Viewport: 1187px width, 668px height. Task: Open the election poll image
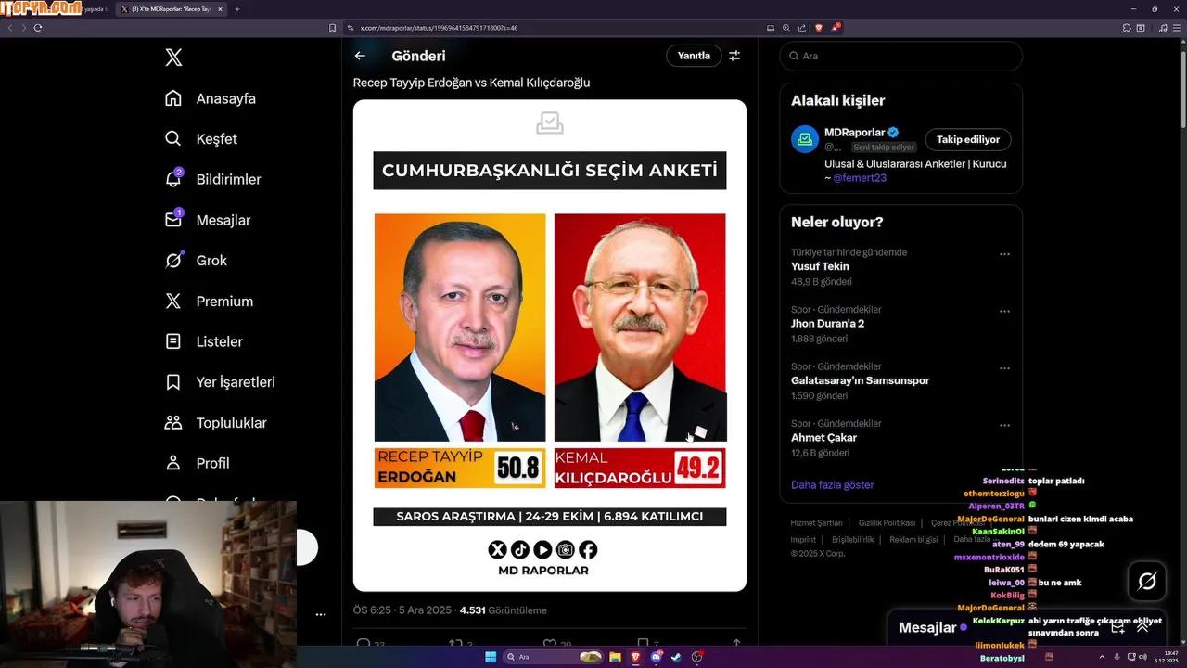pyautogui.click(x=549, y=345)
